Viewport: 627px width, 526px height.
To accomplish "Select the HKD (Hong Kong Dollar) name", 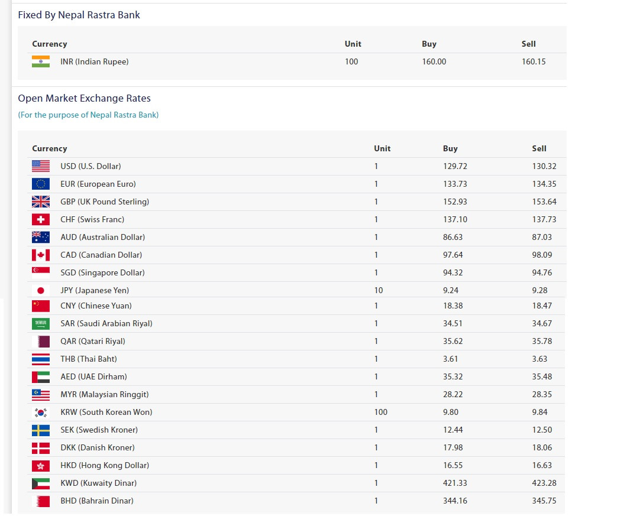I will (x=105, y=466).
